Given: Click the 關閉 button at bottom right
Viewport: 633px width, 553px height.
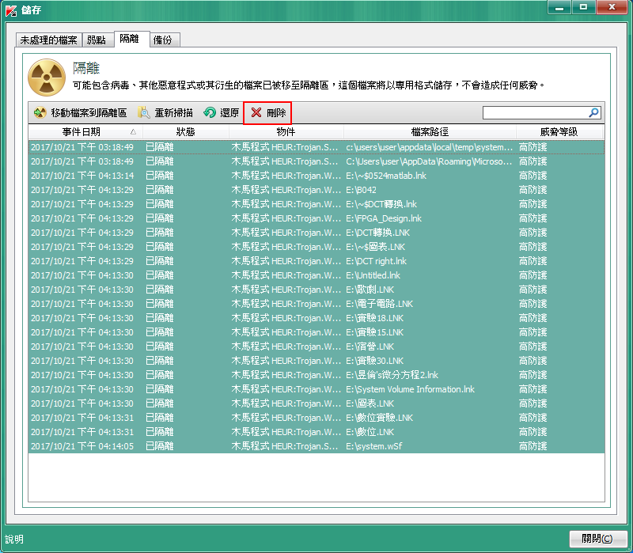Looking at the screenshot, I should (x=597, y=539).
